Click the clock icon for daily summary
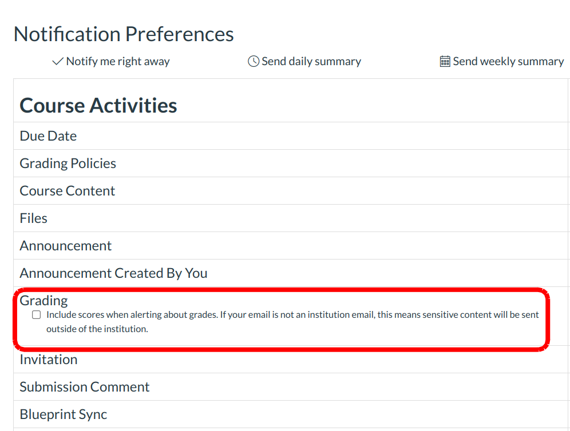The width and height of the screenshot is (570, 431). (254, 62)
